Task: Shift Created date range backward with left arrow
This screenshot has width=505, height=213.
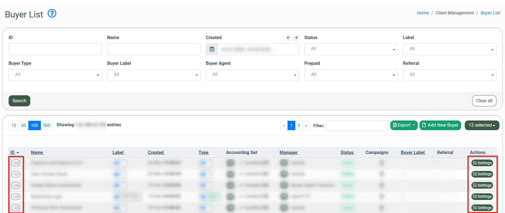Action: pos(288,38)
